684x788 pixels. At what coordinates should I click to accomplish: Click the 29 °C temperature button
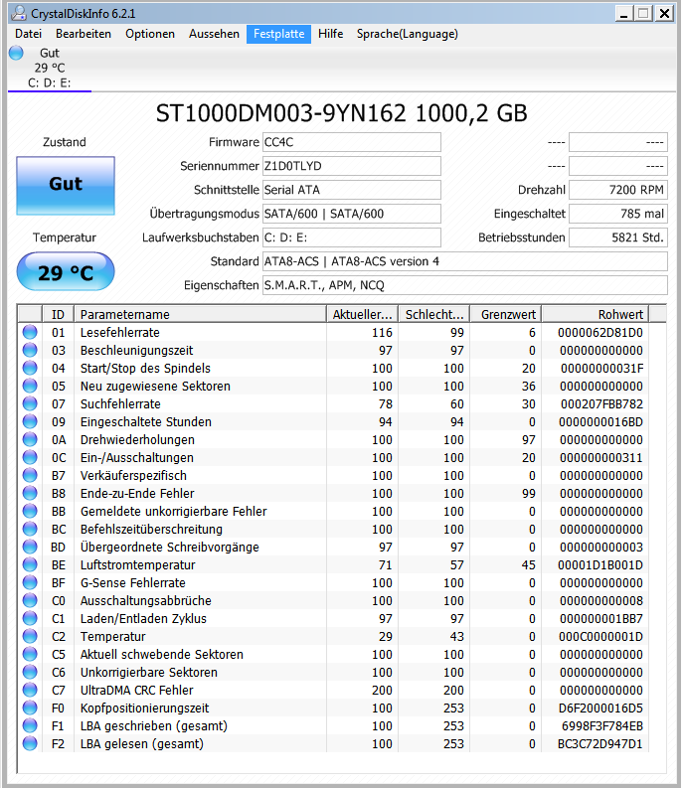[66, 272]
